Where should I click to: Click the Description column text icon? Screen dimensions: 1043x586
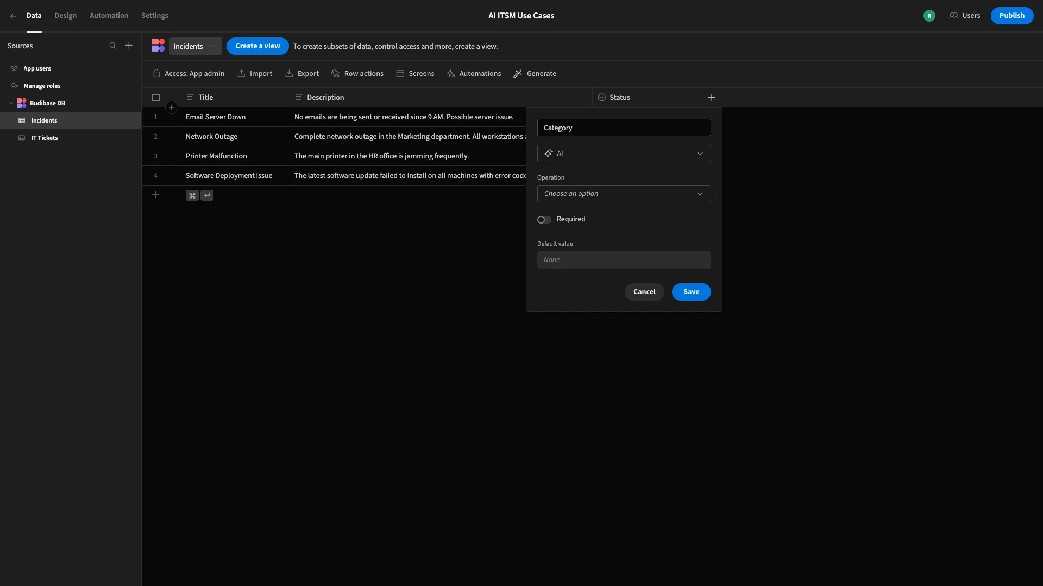click(x=299, y=98)
